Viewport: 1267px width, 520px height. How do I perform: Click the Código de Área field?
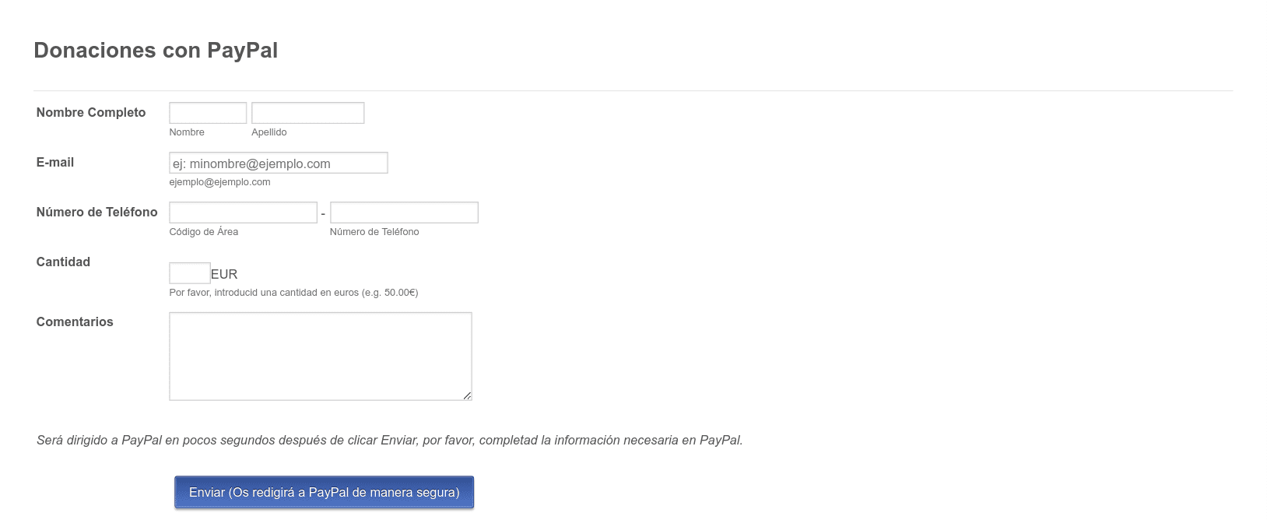[x=243, y=213]
